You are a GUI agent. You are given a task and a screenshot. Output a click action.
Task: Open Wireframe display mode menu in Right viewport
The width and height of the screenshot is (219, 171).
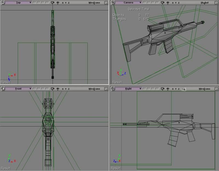click(204, 89)
